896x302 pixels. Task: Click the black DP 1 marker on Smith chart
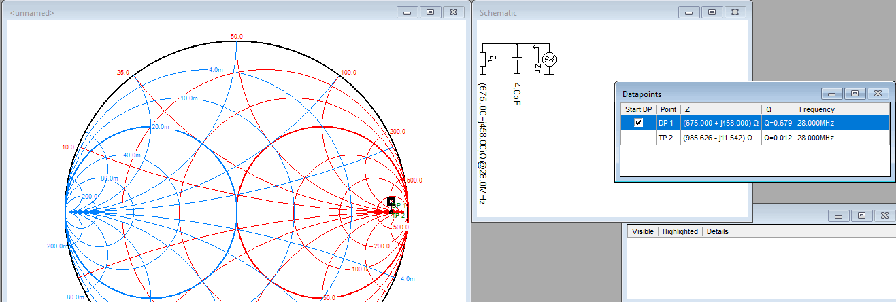[x=391, y=202]
